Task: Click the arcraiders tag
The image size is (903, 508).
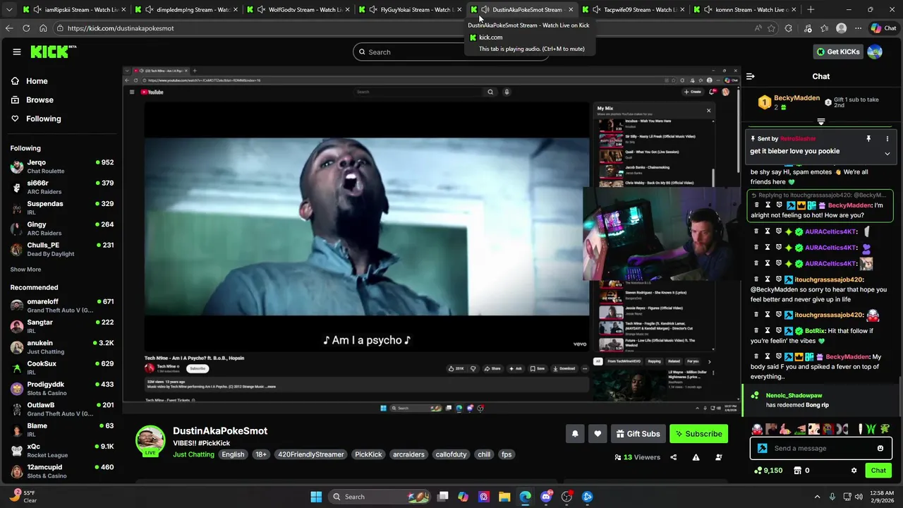Action: (x=409, y=454)
